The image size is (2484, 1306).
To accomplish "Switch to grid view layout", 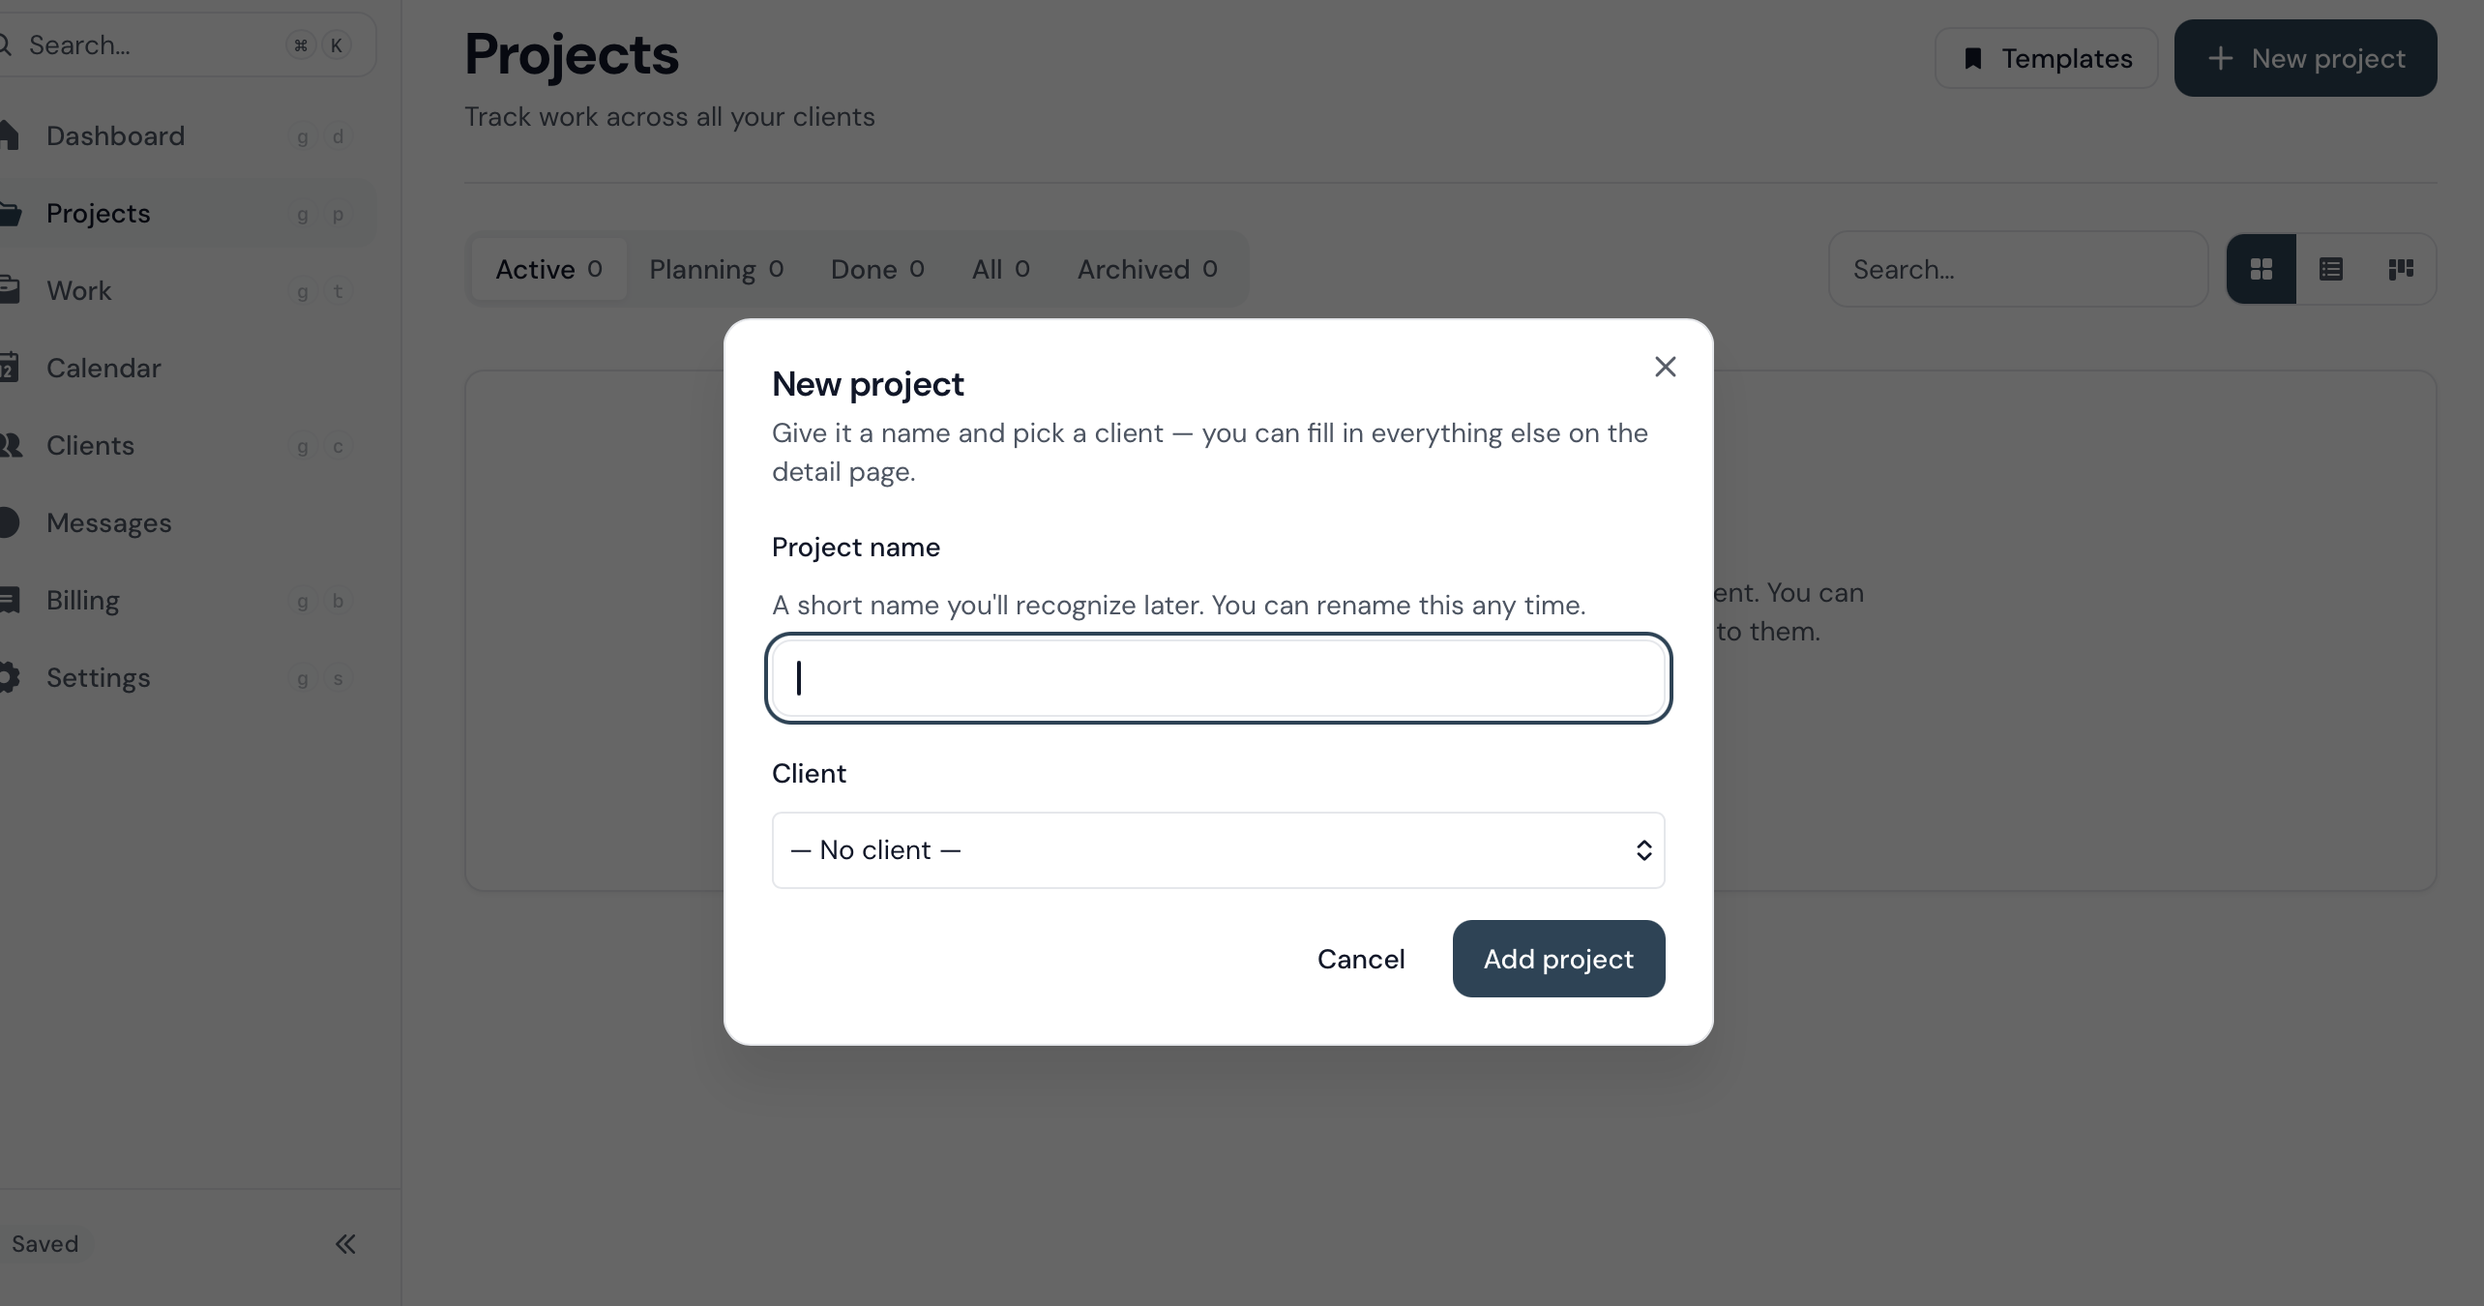I will tap(2262, 269).
